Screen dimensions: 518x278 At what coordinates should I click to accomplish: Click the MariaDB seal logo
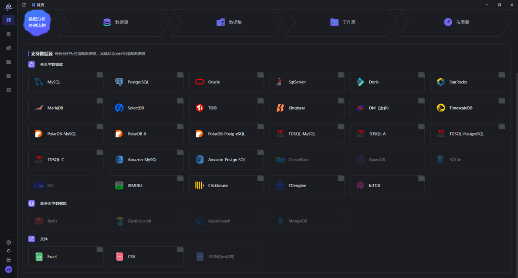pyautogui.click(x=38, y=108)
